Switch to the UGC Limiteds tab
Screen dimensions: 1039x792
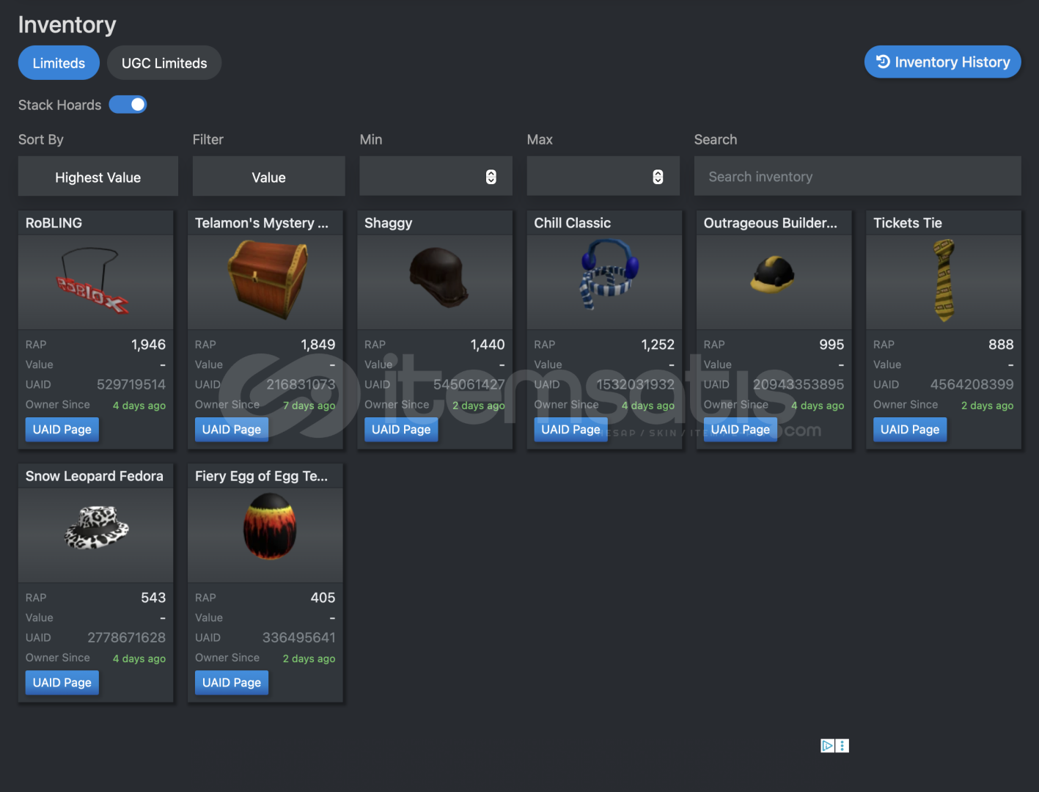tap(164, 63)
